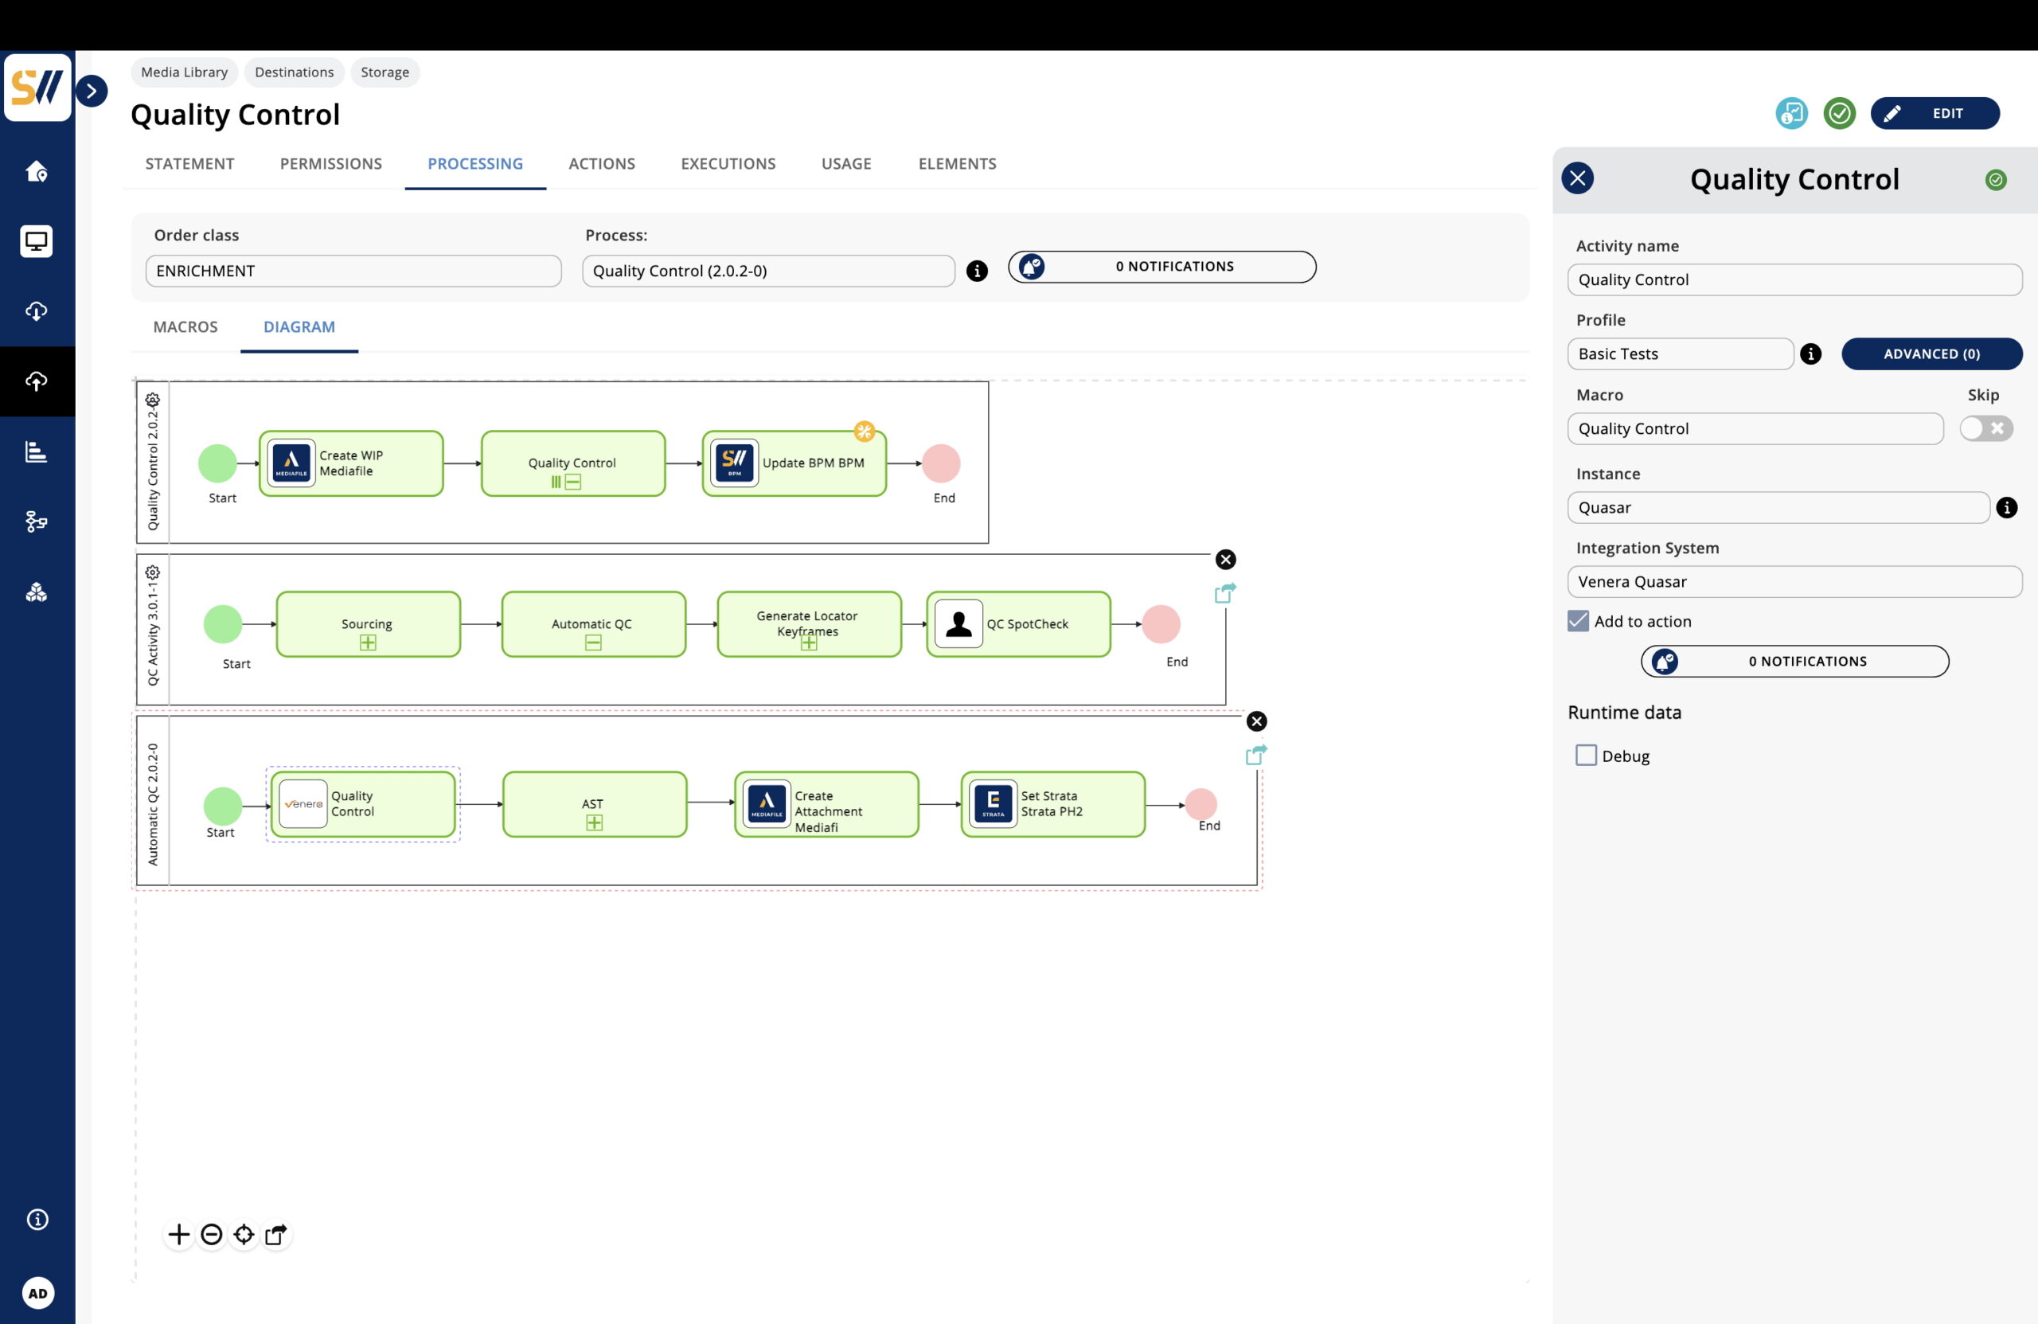Click gear icon on QC Activity 3.0.1-1 lane
This screenshot has width=2038, height=1324.
pyautogui.click(x=152, y=572)
